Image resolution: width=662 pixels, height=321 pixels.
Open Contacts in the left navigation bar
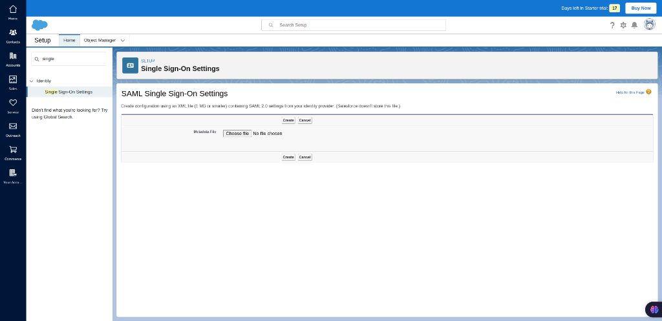click(13, 36)
